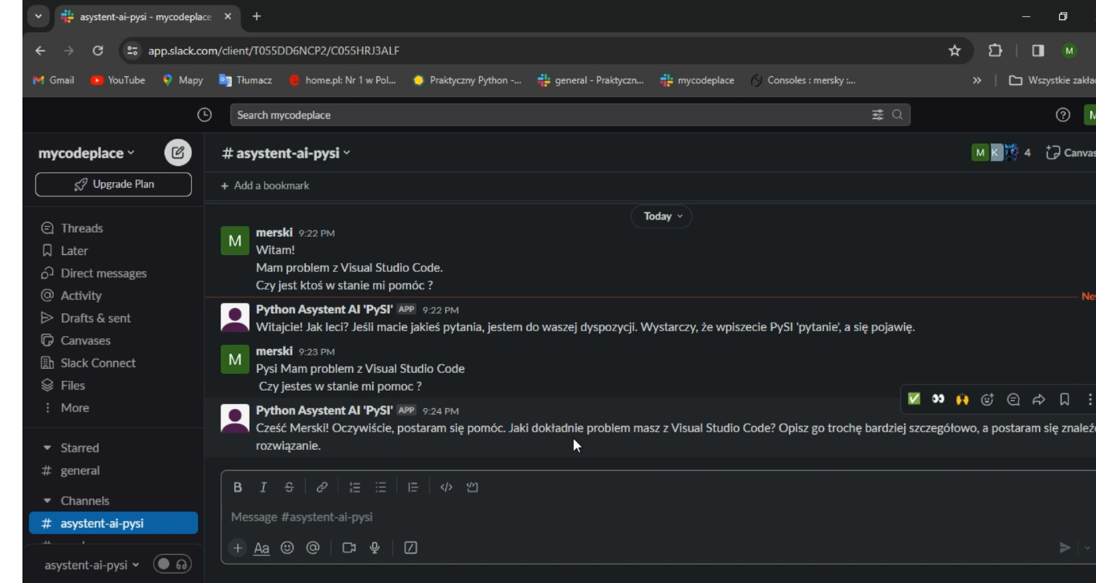Image resolution: width=1096 pixels, height=583 pixels.
Task: Open search filter options icon
Action: tap(878, 115)
